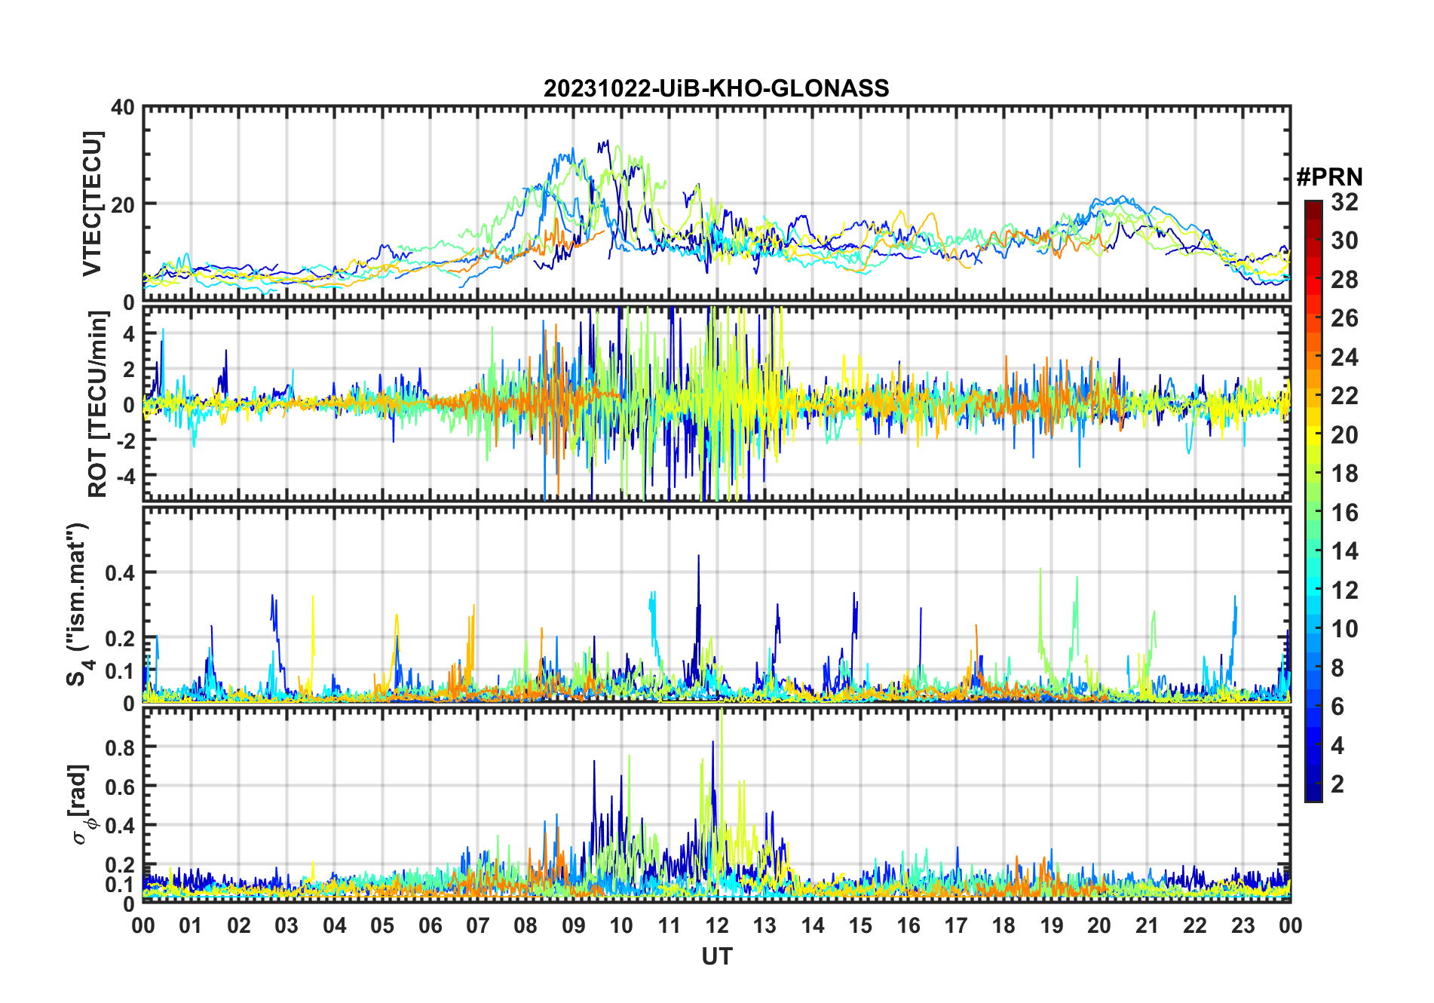The width and height of the screenshot is (1434, 1003).
Task: Click inside the ROT plot panel
Action: 717,403
